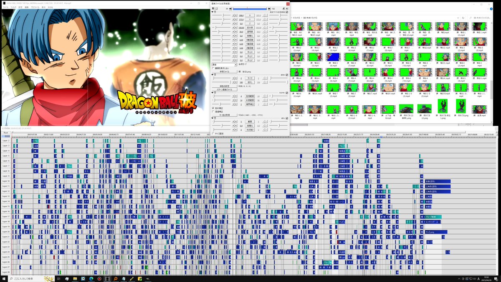Toggle 背景を表示しない checkbox
The image size is (501, 282).
tap(214, 68)
